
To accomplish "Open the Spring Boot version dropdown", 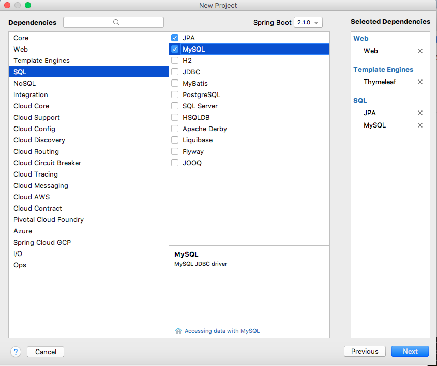I will 308,22.
